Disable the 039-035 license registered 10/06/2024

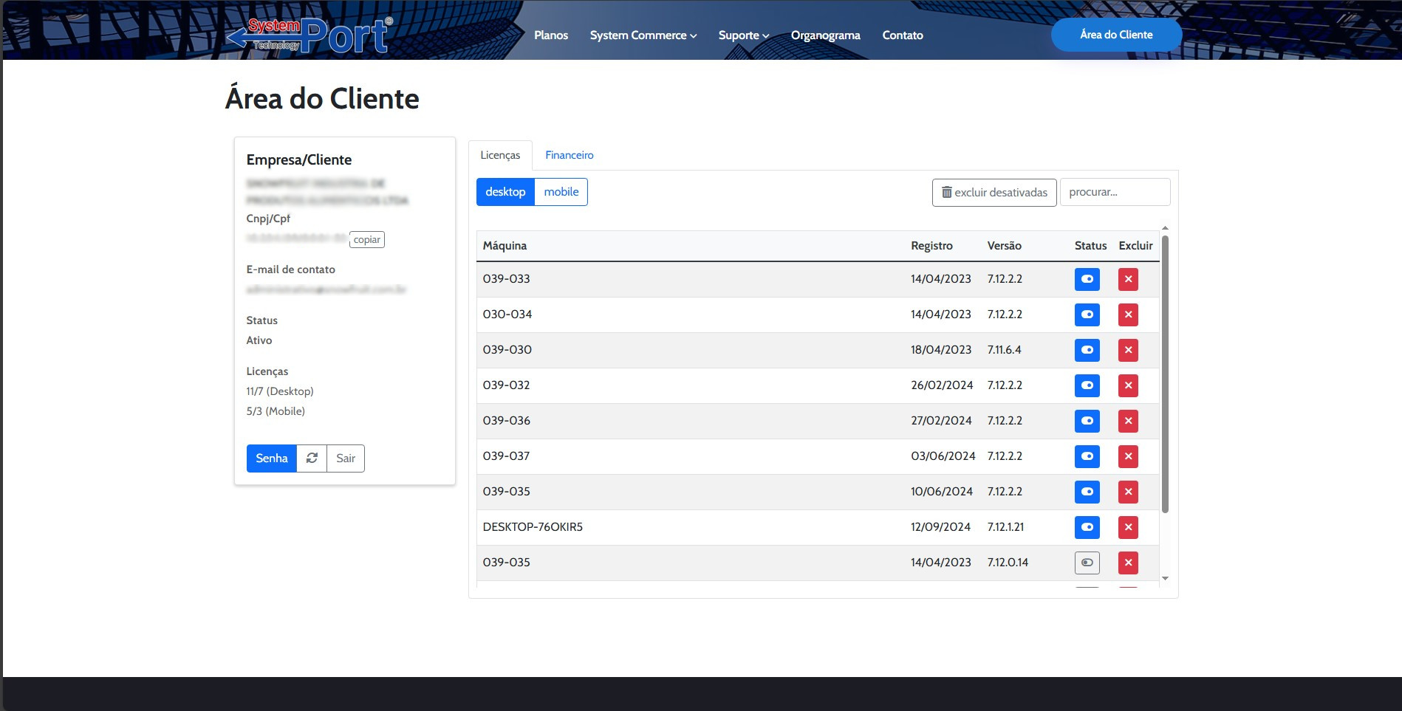1087,492
